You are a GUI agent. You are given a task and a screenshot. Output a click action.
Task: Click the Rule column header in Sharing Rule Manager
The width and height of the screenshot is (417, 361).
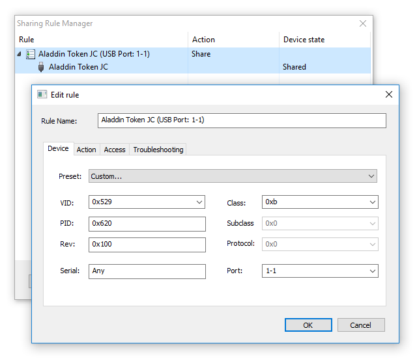tap(102, 40)
